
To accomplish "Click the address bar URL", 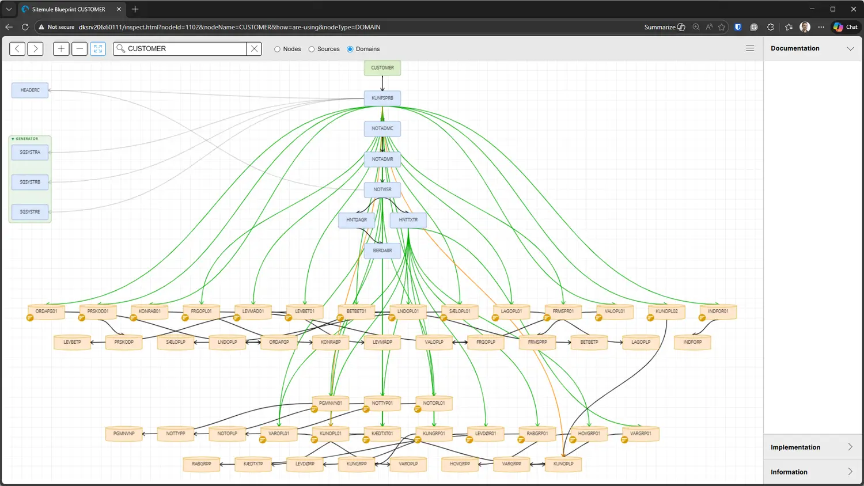I will click(x=229, y=27).
